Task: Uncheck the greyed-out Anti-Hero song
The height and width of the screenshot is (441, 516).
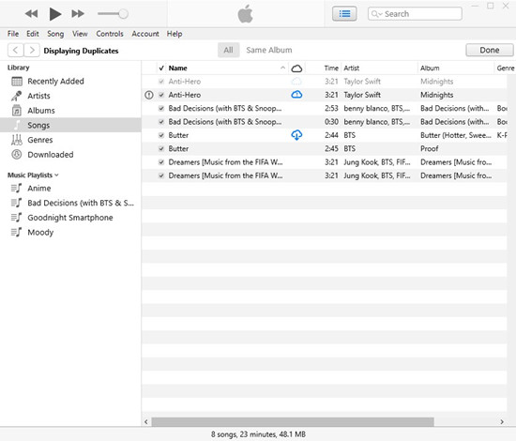Action: click(161, 82)
